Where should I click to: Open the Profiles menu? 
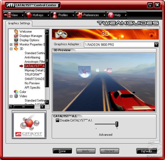[x=63, y=15]
